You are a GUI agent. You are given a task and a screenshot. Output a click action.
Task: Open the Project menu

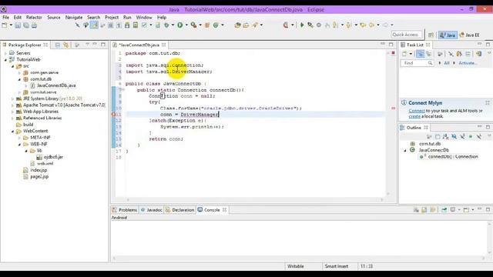pyautogui.click(x=112, y=17)
